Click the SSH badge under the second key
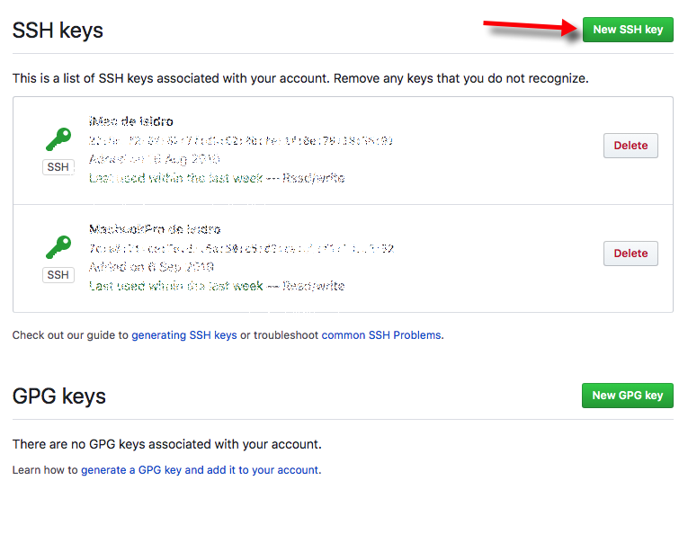 [x=58, y=275]
